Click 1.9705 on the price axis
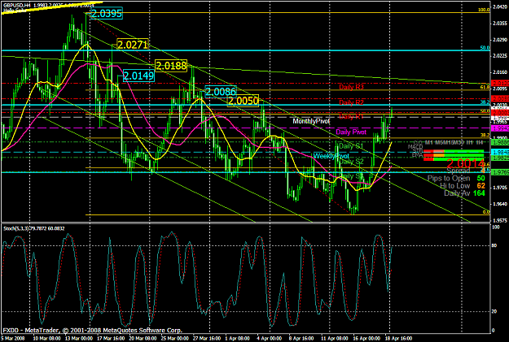Viewport: 509px width, 342px height. pos(499,188)
